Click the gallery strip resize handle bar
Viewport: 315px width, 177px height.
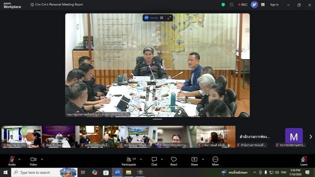coord(157,119)
